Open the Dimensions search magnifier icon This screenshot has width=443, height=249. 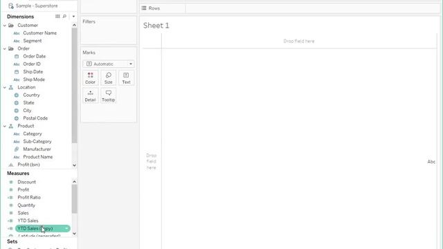64,17
